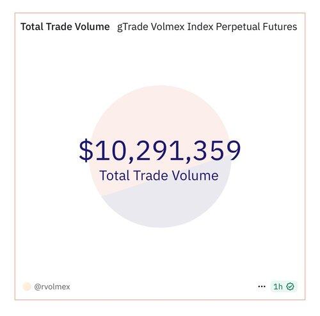320x316 pixels.
Task: Click the rvolmex avatar circle
Action: [27, 287]
